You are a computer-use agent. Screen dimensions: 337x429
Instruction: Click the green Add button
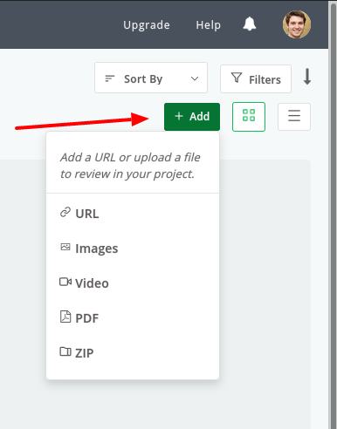click(x=192, y=117)
